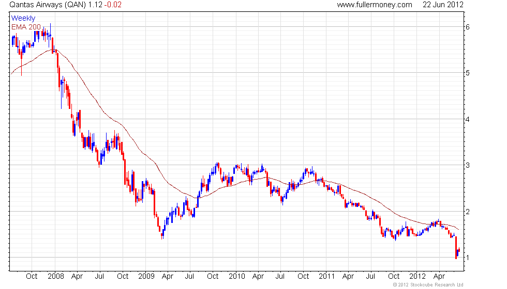Click the price change value -0.02

point(113,5)
